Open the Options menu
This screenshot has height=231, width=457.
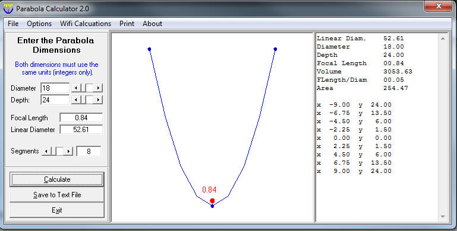(x=39, y=24)
